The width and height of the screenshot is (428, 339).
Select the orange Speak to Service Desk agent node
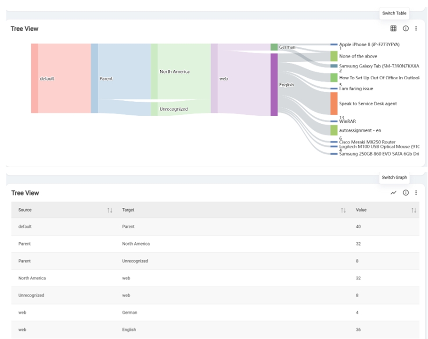click(x=334, y=103)
